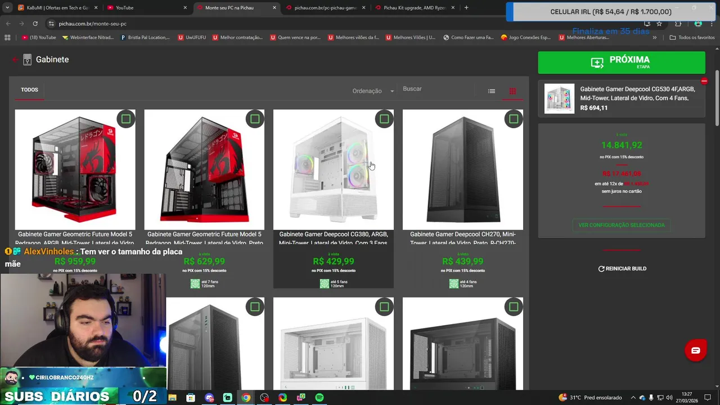Open the Bristla Pal Location bookmark
Screen dimensions: 720x405
[145, 38]
